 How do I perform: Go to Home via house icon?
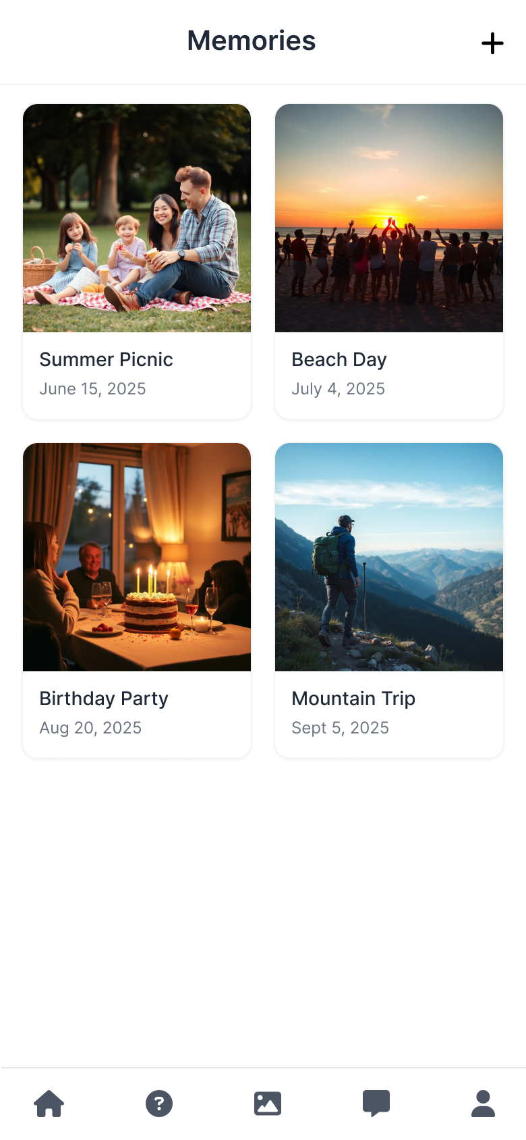point(49,1104)
